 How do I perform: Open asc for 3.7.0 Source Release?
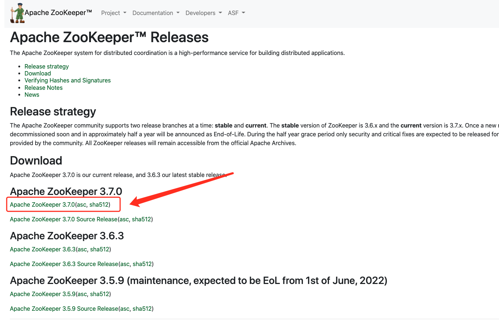click(124, 219)
